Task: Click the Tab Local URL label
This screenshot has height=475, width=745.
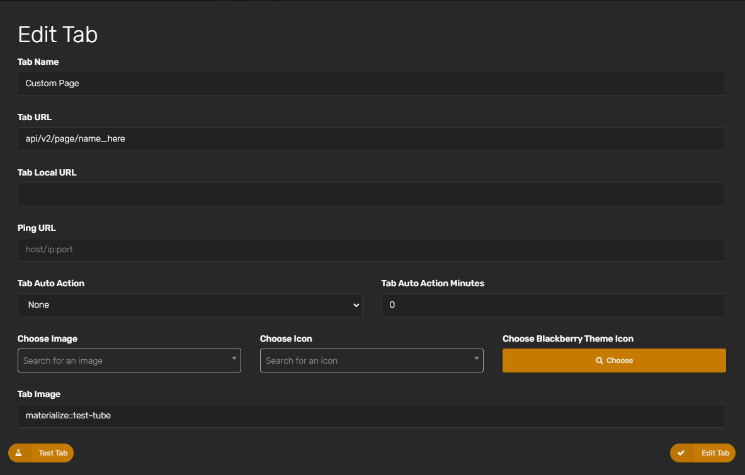Action: (47, 173)
